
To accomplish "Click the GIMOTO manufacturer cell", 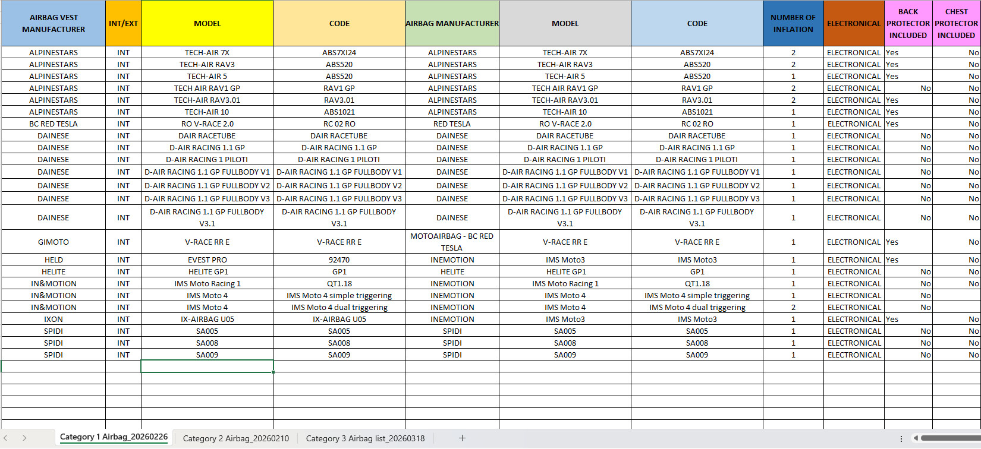I will point(54,242).
